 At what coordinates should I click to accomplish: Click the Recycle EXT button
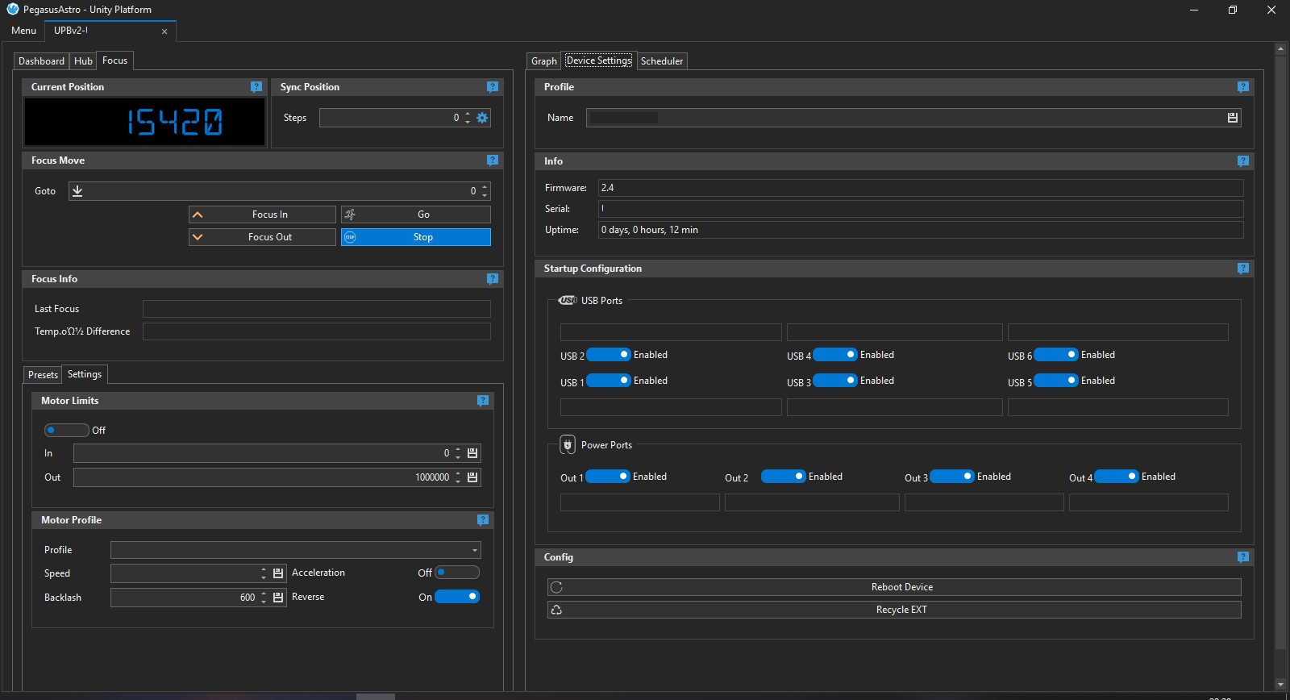pyautogui.click(x=894, y=610)
